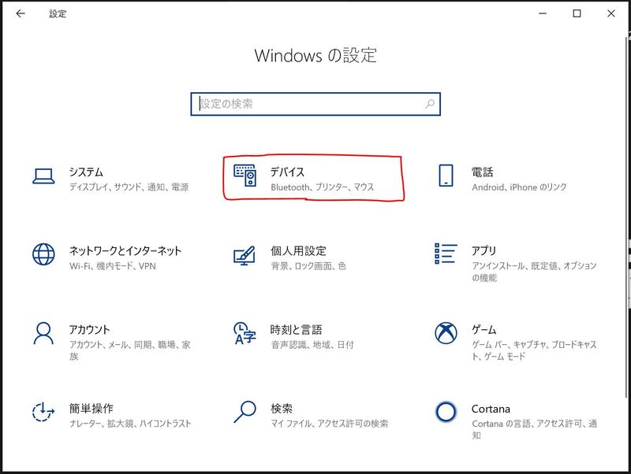This screenshot has height=474, width=631.
Task: Open Cortana settings title
Action: coord(491,409)
